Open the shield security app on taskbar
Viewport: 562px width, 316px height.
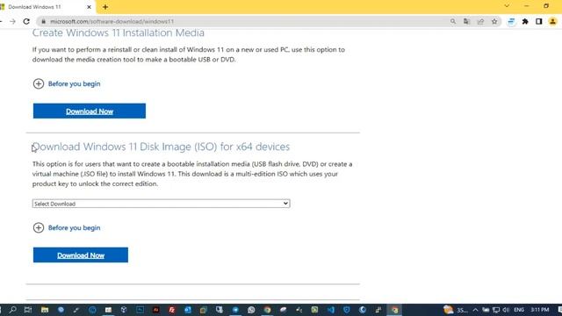pos(346,310)
